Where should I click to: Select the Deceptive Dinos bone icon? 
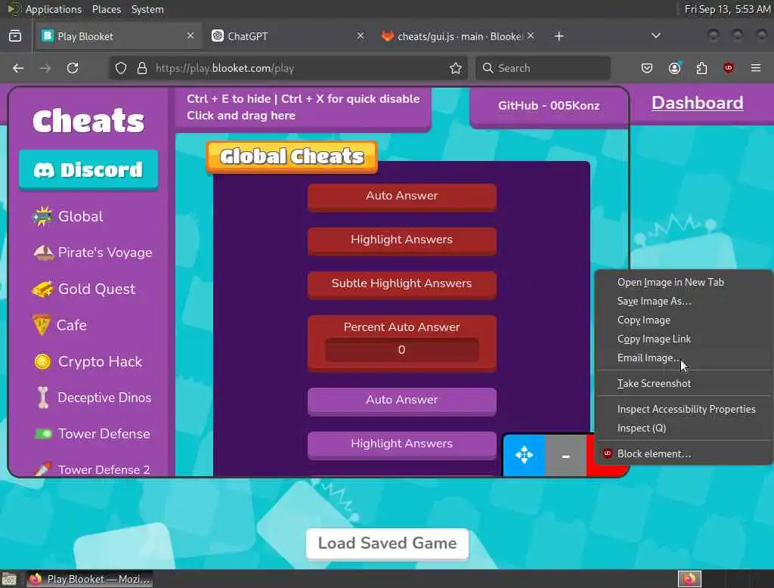click(x=43, y=398)
